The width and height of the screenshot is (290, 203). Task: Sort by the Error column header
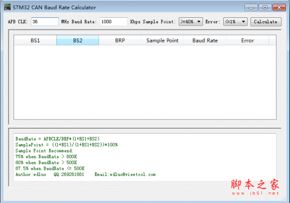pos(247,40)
